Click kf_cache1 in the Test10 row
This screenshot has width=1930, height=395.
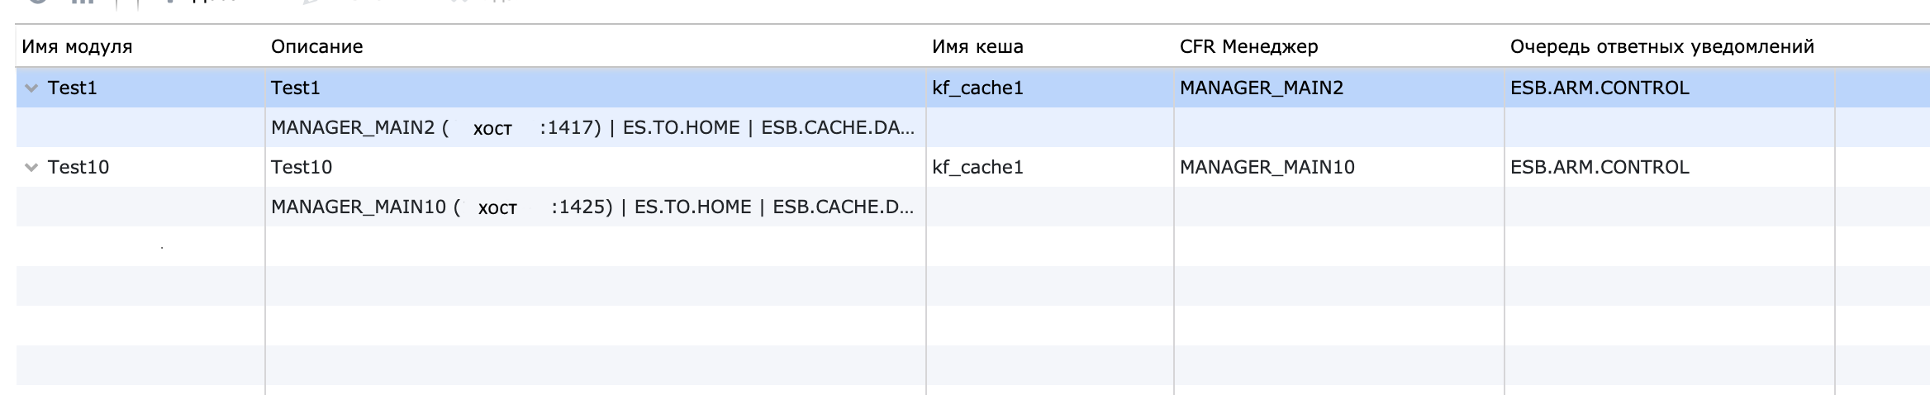tap(977, 167)
